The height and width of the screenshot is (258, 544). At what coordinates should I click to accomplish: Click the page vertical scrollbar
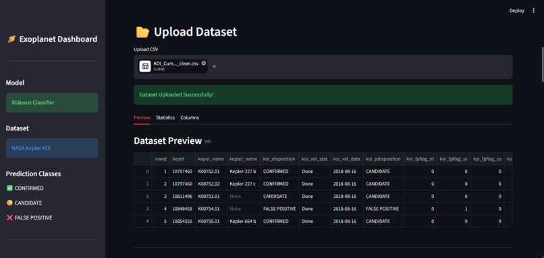(x=542, y=64)
